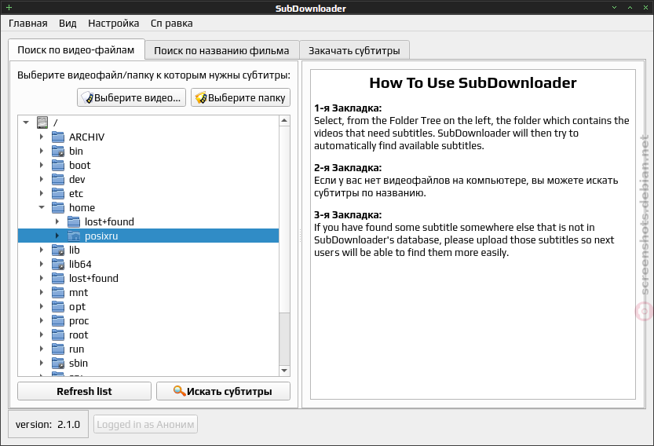This screenshot has height=446, width=654.
Task: Collapse the root / tree node
Action: (x=26, y=122)
